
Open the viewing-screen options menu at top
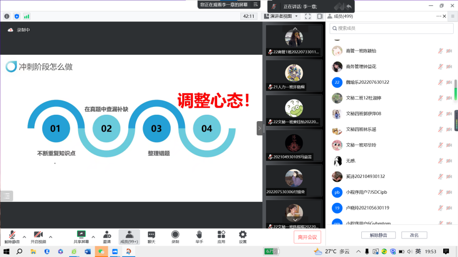256,4
